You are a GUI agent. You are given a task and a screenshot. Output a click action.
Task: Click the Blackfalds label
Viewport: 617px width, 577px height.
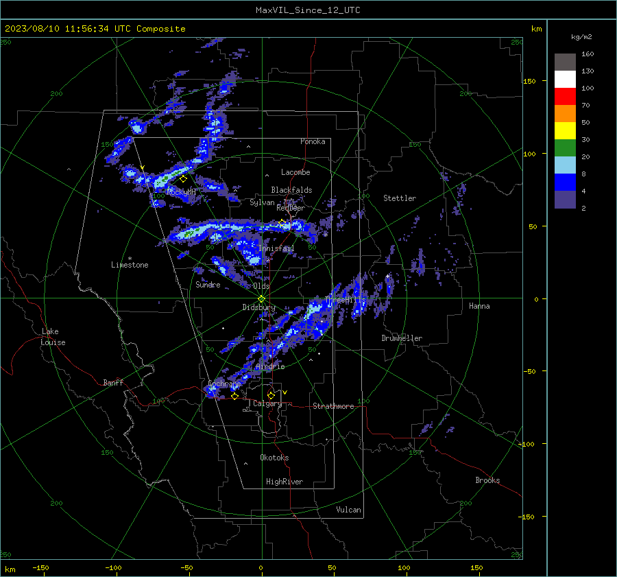[291, 190]
